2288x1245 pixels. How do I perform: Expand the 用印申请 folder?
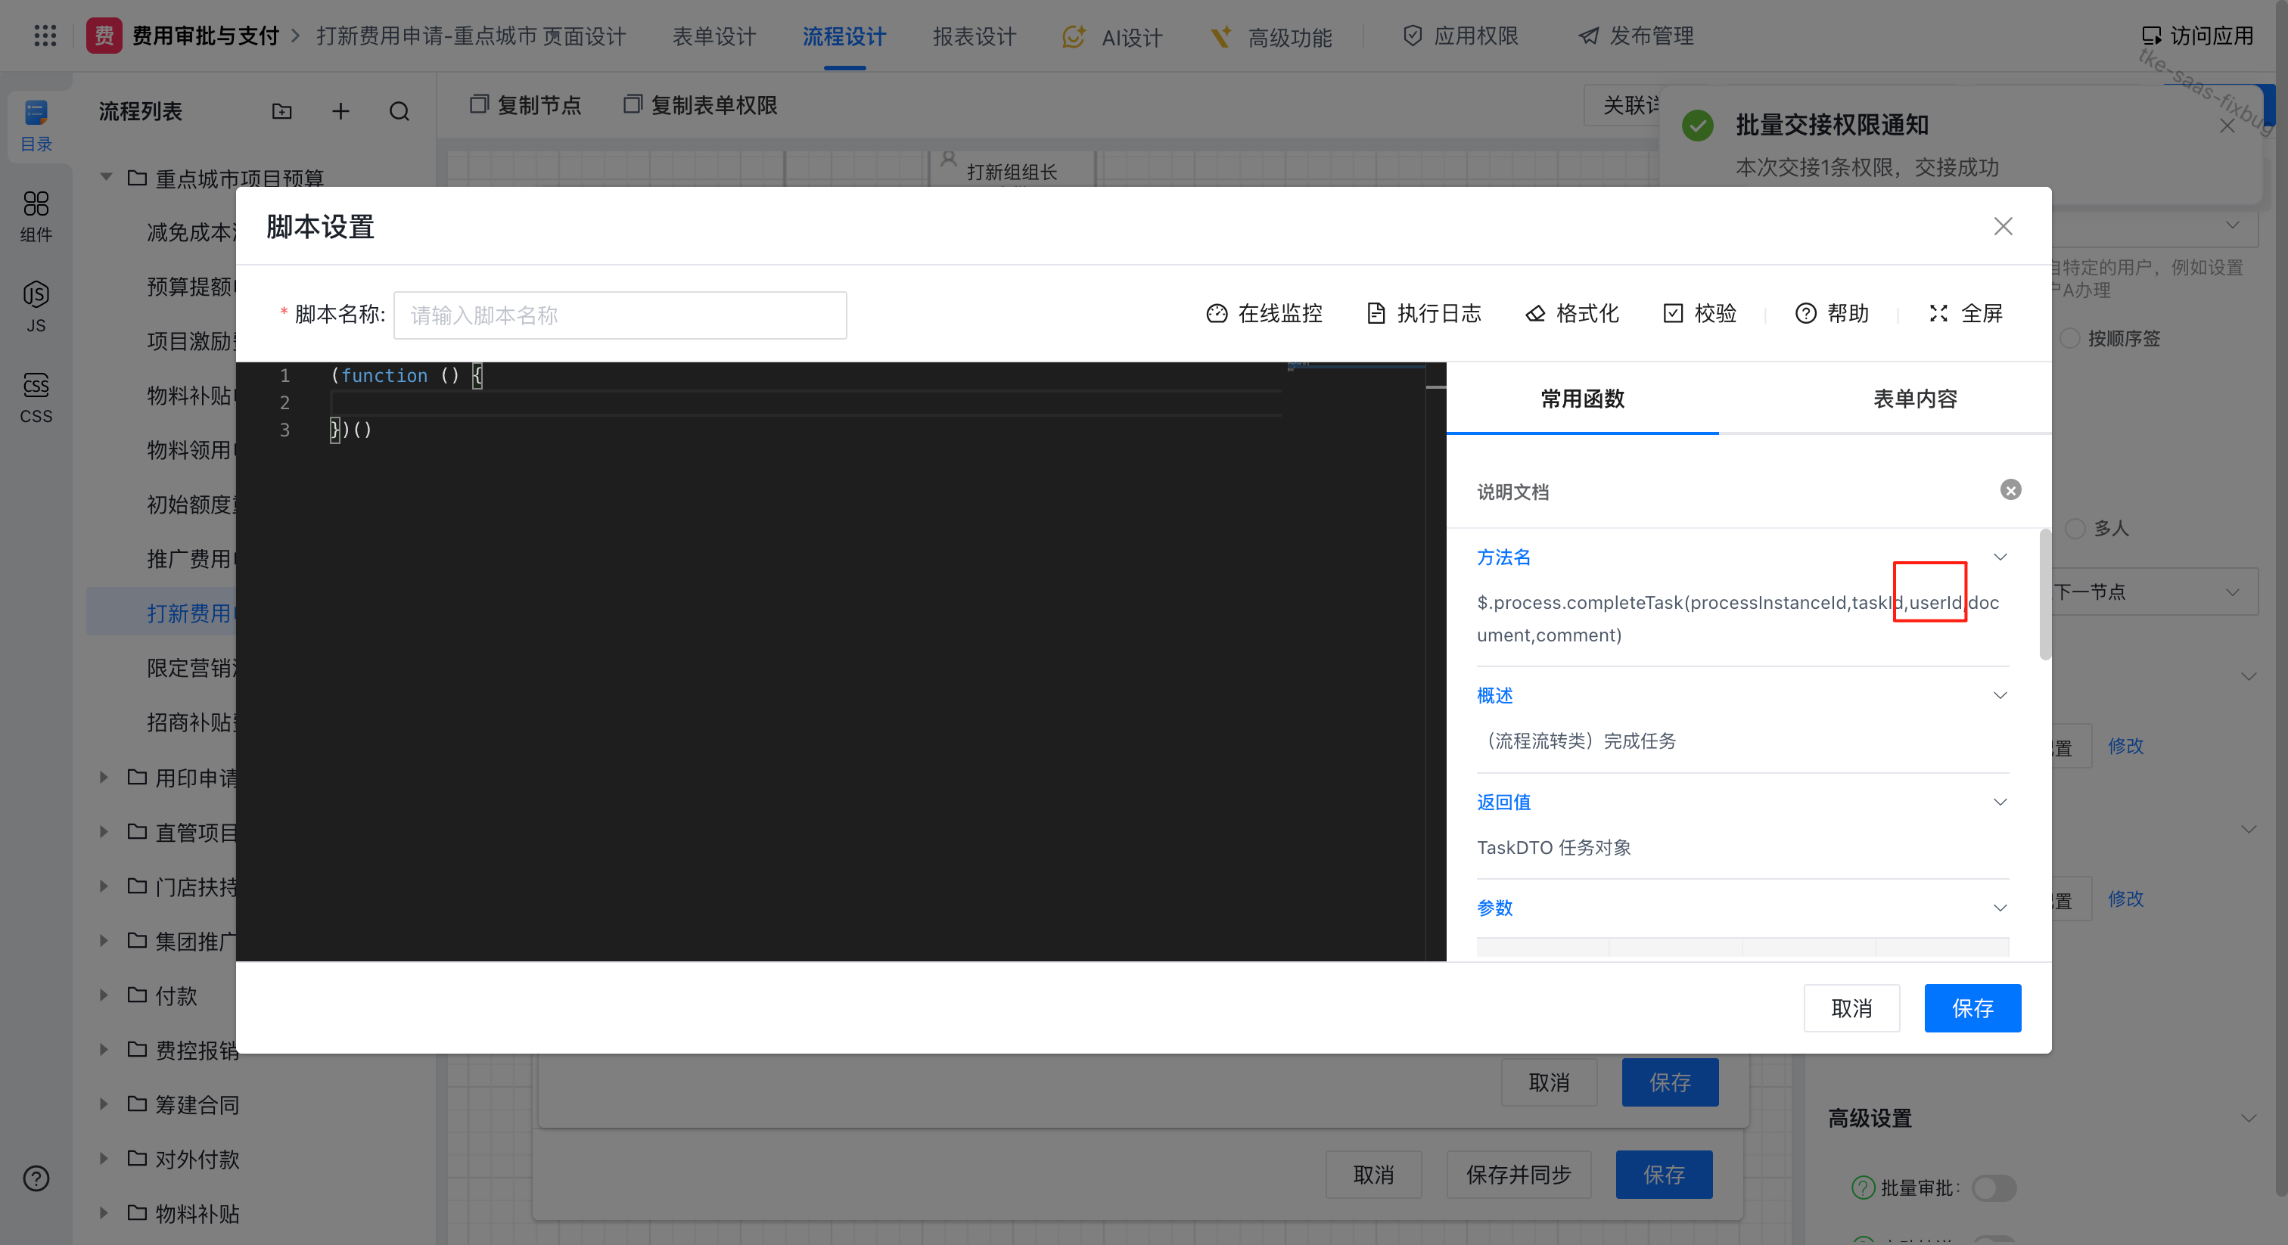(x=104, y=777)
